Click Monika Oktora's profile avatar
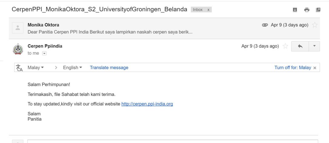329x143 pixels. point(18,27)
